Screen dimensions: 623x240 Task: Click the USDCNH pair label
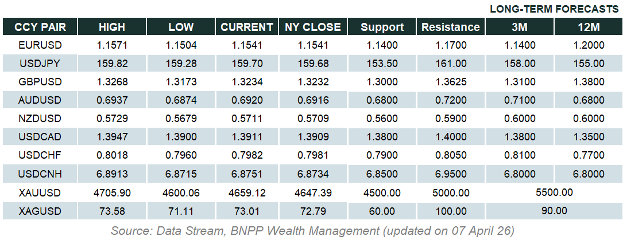point(40,175)
